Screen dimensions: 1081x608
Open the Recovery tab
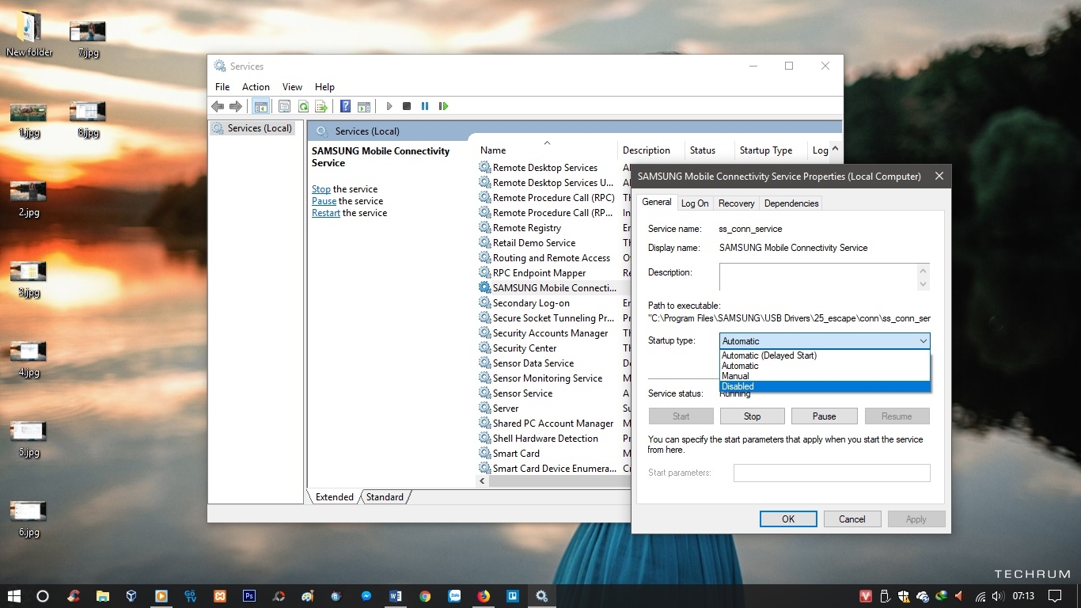(736, 203)
